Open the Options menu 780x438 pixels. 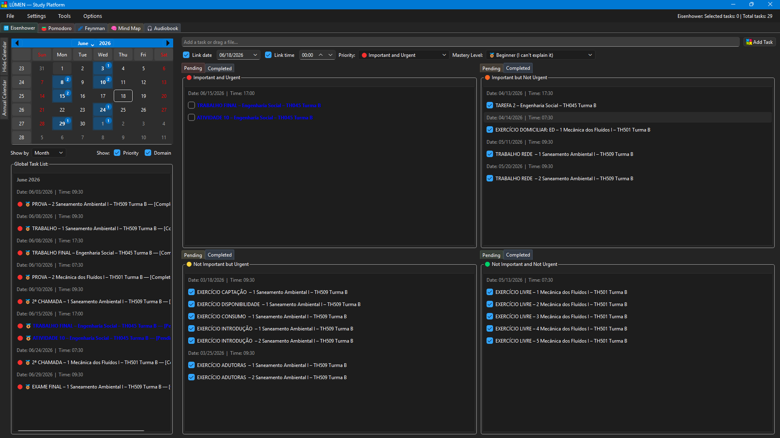(93, 16)
